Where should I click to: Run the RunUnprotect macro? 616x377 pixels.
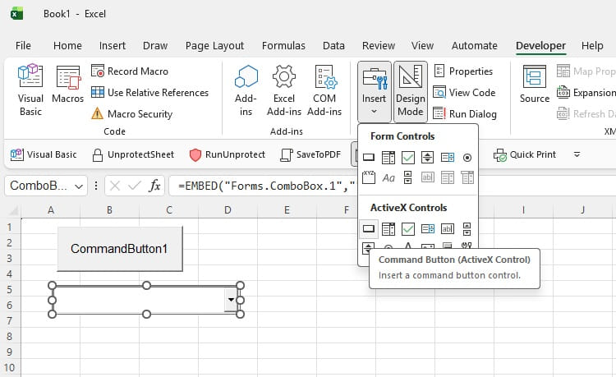coord(227,154)
